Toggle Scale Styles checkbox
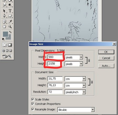The width and height of the screenshot is (118, 115). click(33, 99)
